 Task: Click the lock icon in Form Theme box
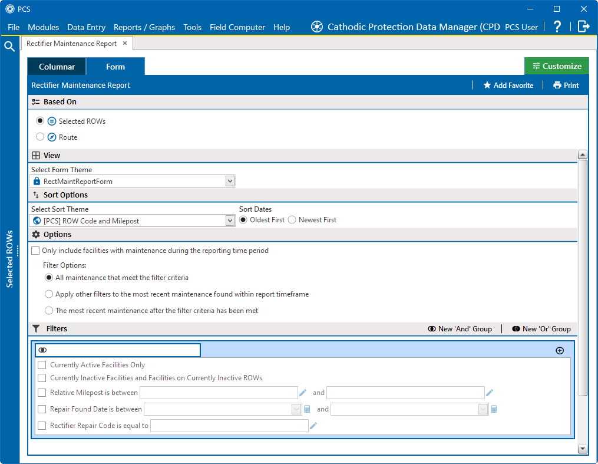click(x=37, y=181)
